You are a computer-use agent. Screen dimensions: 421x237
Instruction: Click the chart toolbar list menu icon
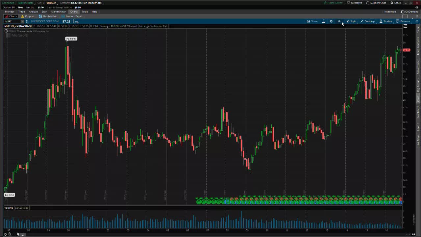417,21
